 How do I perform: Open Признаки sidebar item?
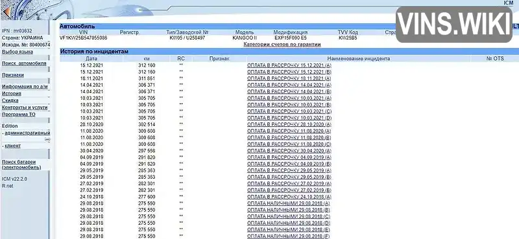coord(13,75)
